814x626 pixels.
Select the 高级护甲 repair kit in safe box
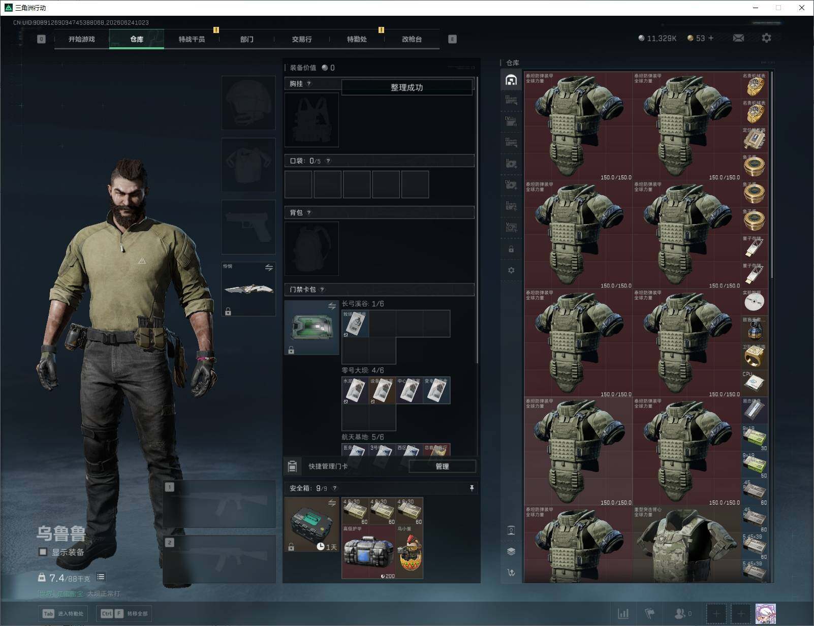[368, 552]
